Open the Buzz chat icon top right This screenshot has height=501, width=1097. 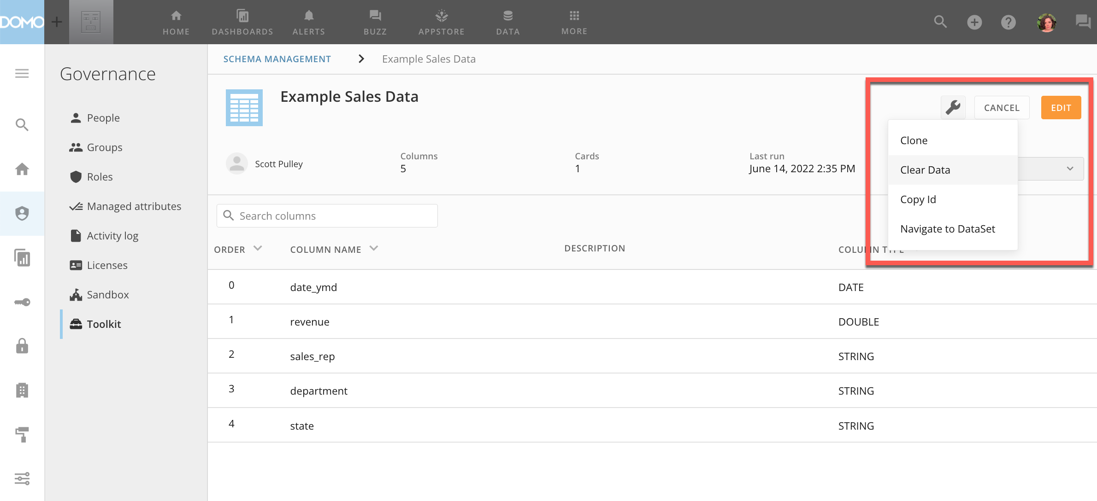[1084, 22]
